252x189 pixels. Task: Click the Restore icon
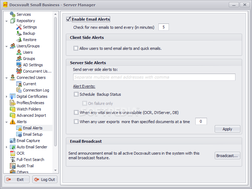pyautogui.click(x=19, y=40)
